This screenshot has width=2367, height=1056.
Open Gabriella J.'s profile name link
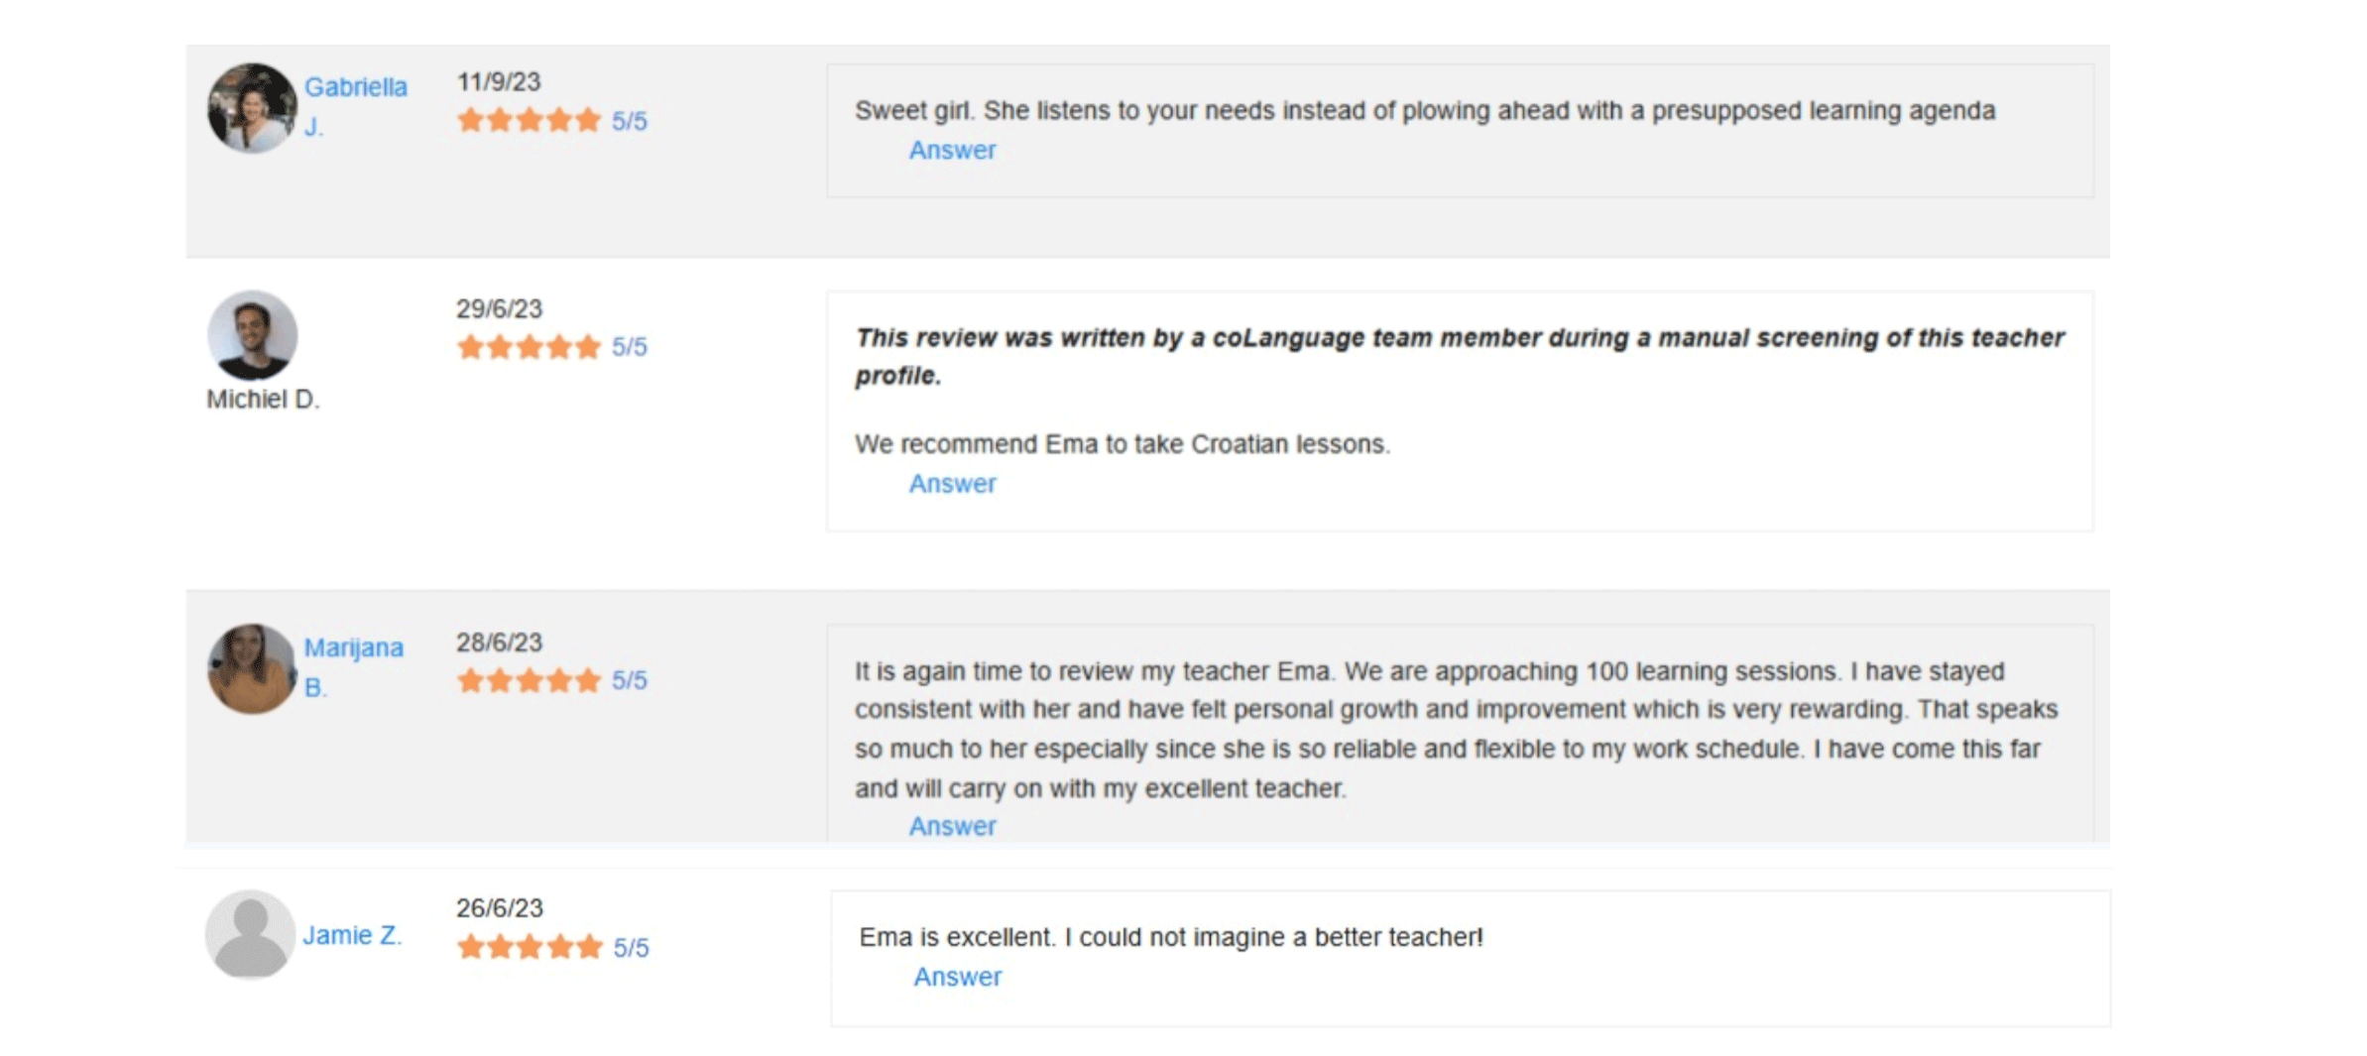click(x=355, y=87)
